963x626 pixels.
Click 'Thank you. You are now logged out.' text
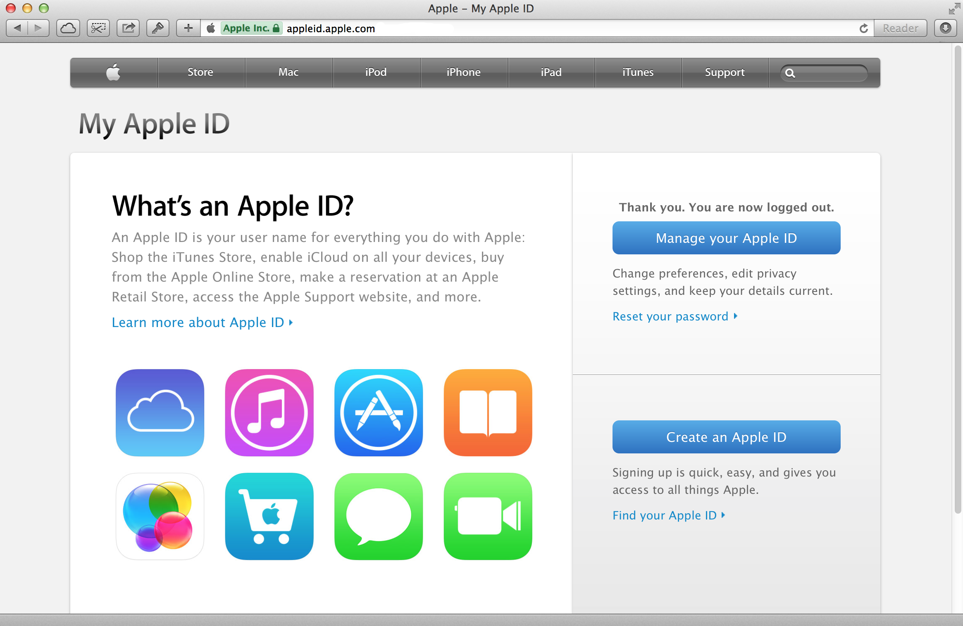(726, 207)
